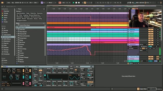Screen dimensions: 163x91
Task: Open the Devices filter dropdown
Action: (19, 11)
